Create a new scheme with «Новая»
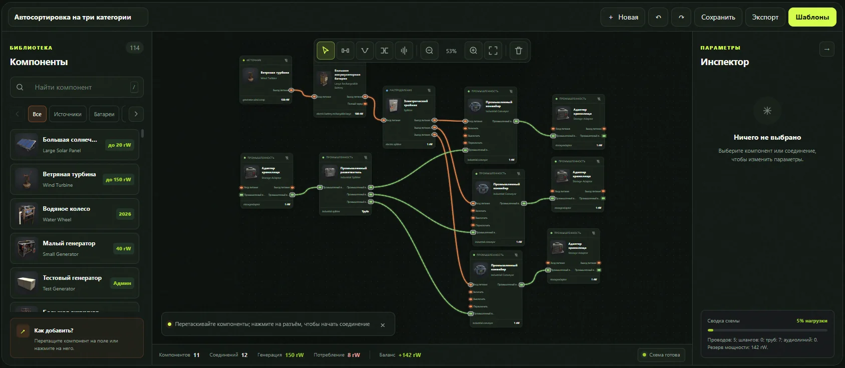Viewport: 845px width, 368px height. [x=623, y=17]
